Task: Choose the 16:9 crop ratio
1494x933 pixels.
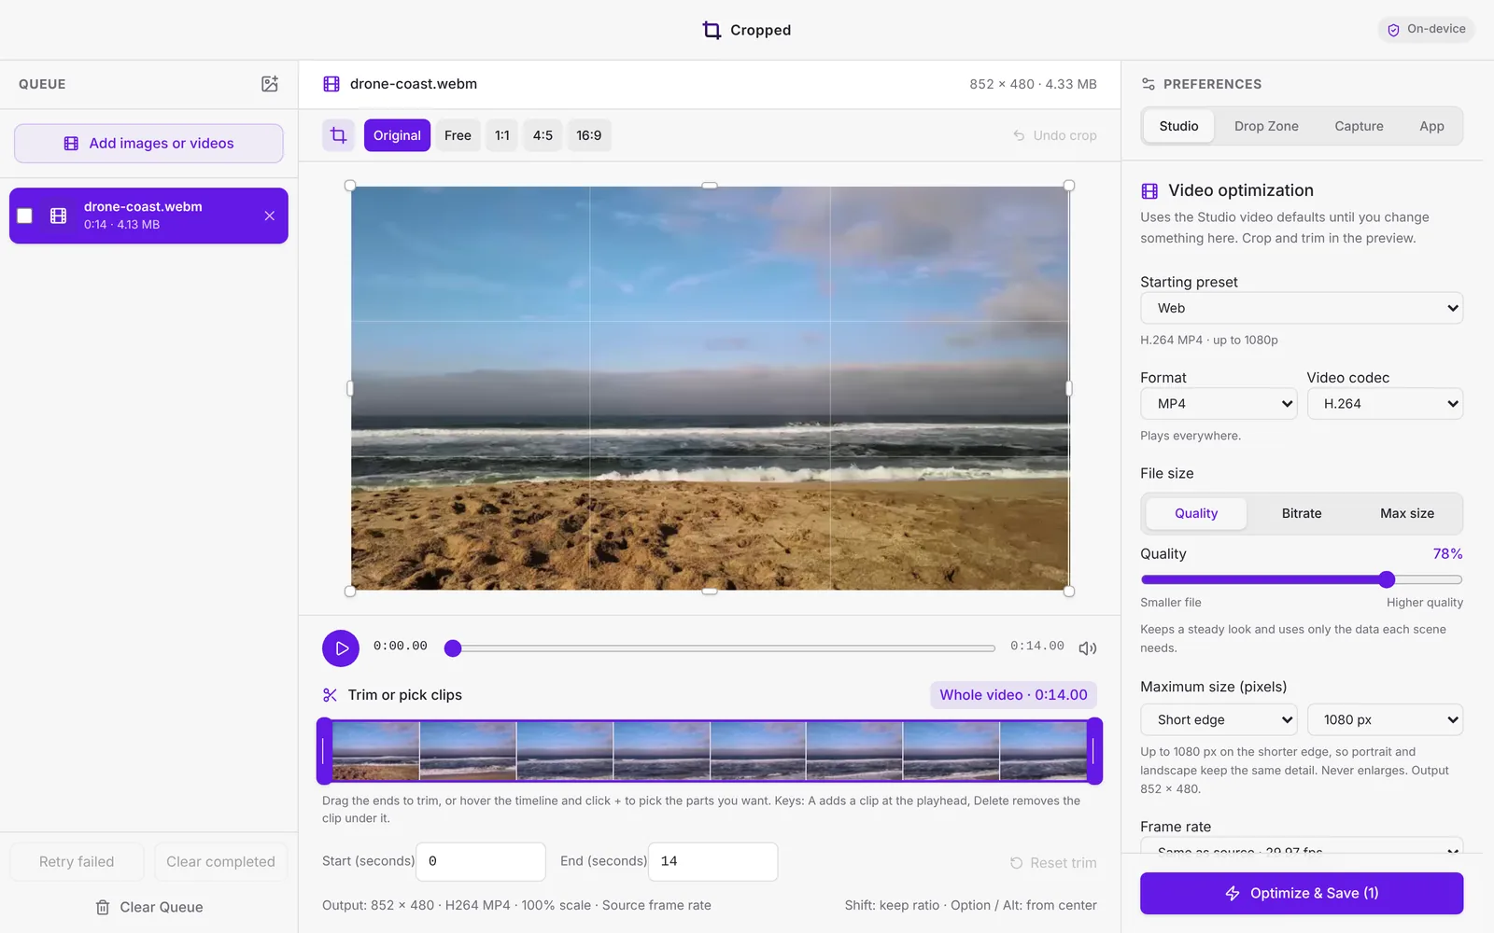Action: click(589, 135)
